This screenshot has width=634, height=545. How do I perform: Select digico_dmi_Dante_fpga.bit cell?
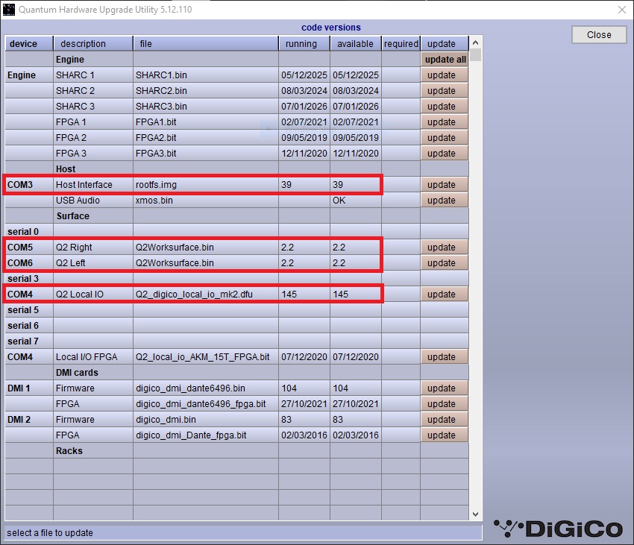pyautogui.click(x=206, y=435)
